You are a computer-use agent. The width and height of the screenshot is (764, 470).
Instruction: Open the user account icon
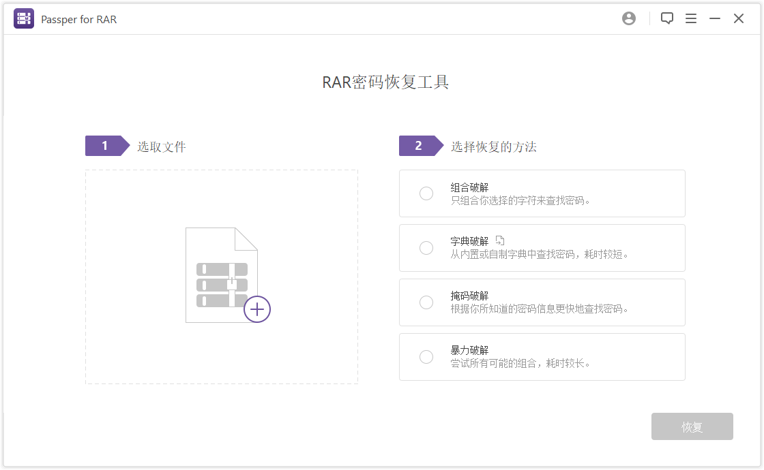(x=628, y=18)
